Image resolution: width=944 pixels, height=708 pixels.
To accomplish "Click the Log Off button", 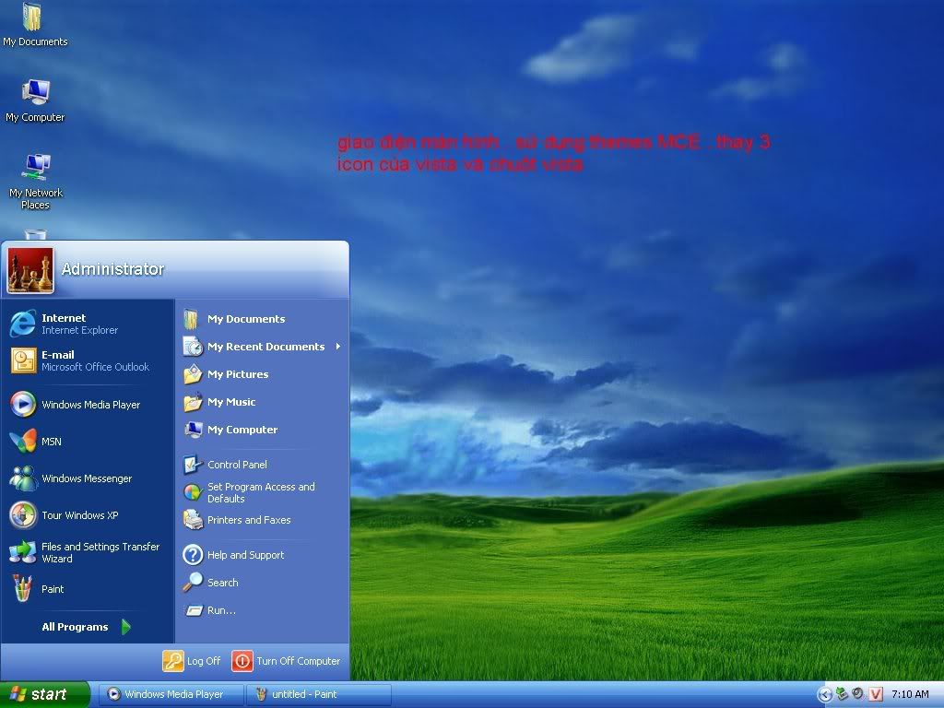I will tap(192, 661).
